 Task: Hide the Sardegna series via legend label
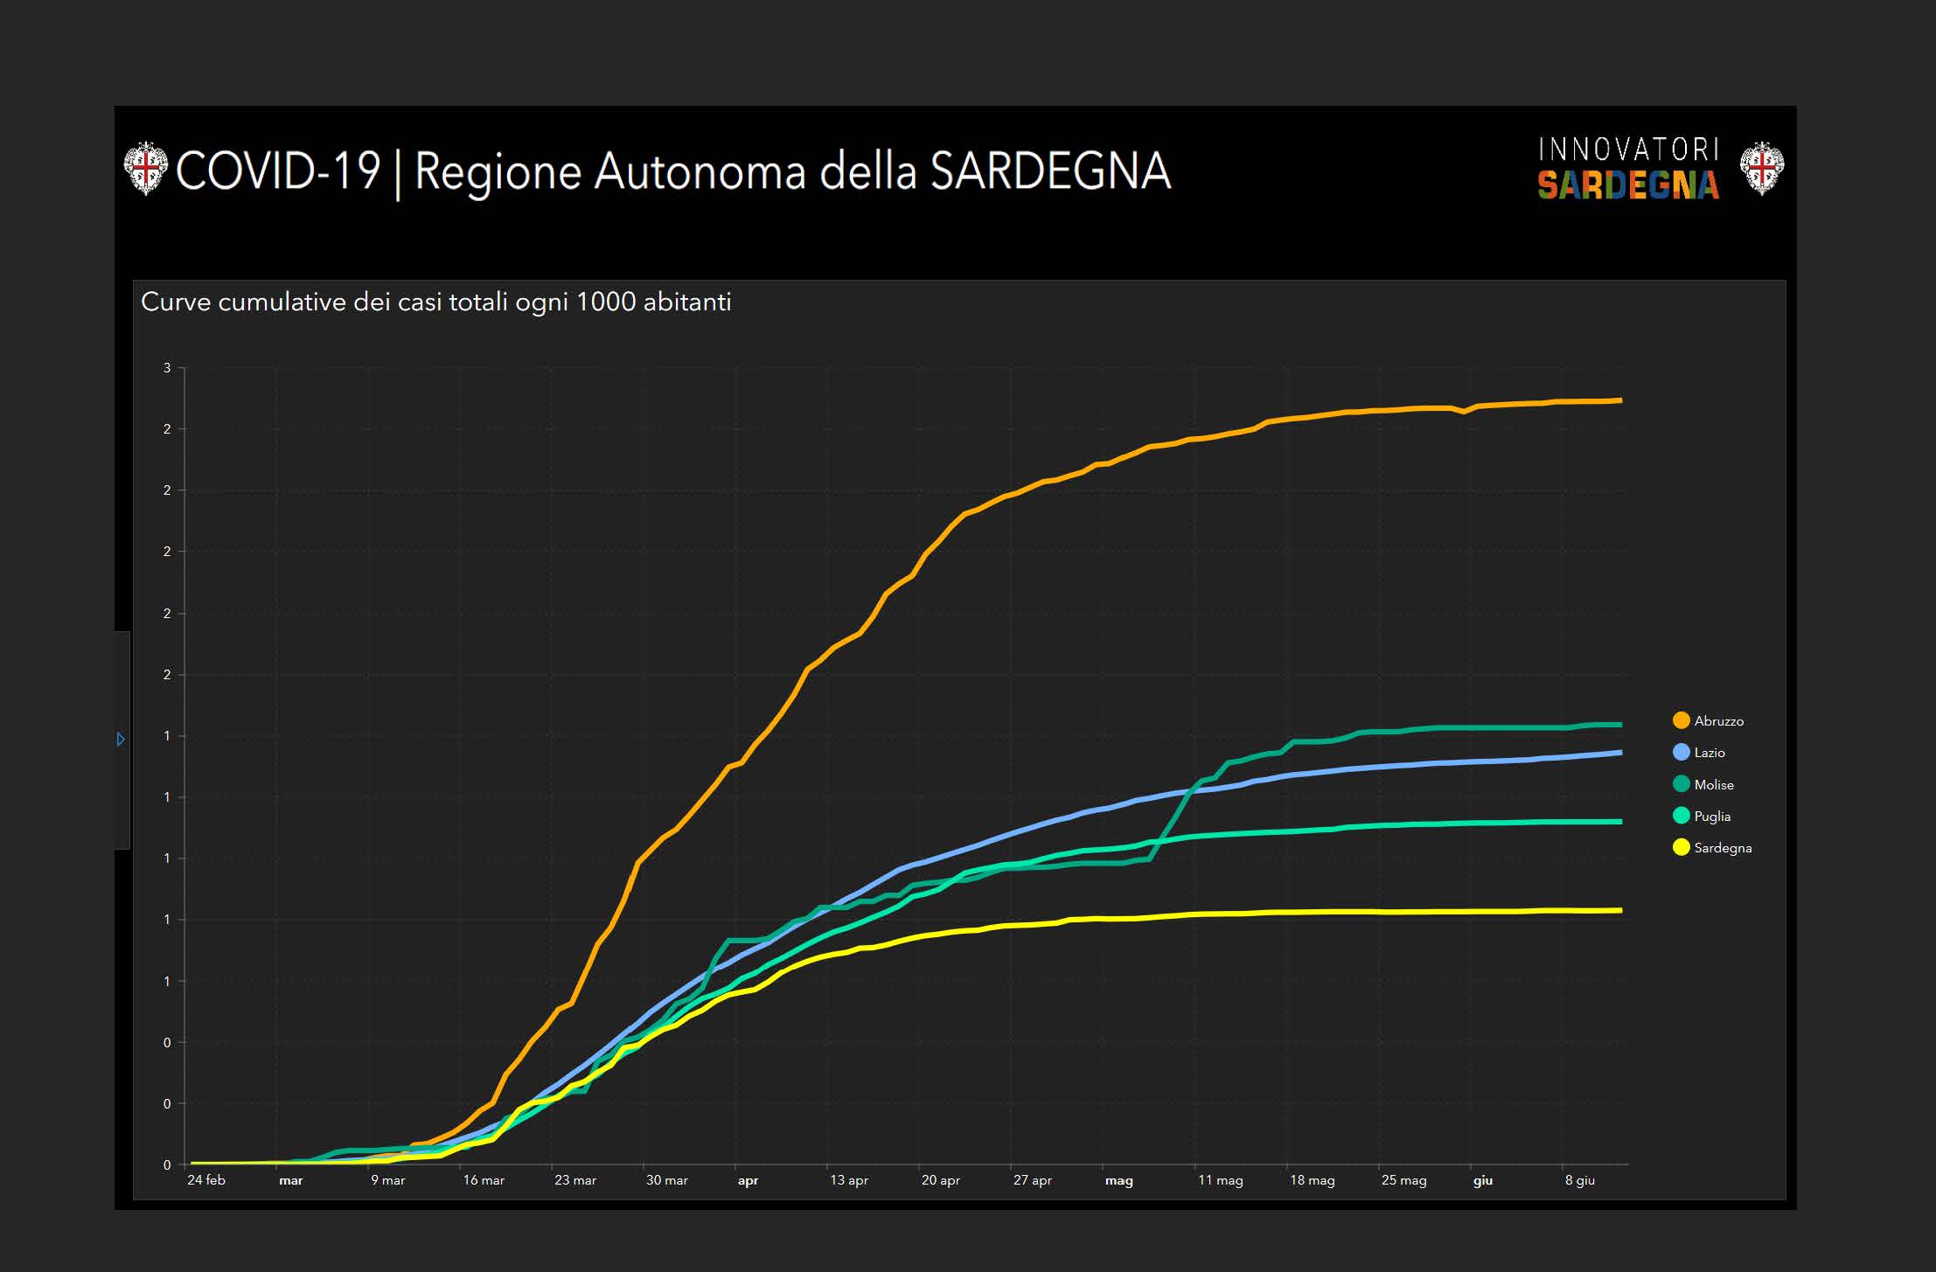(1722, 848)
